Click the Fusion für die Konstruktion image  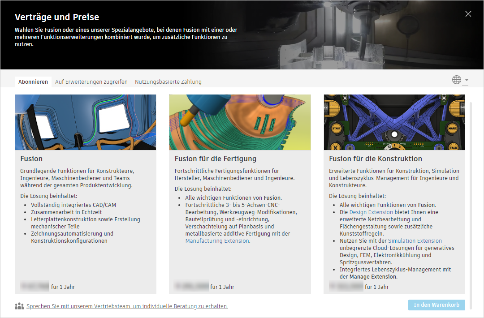[x=394, y=122]
